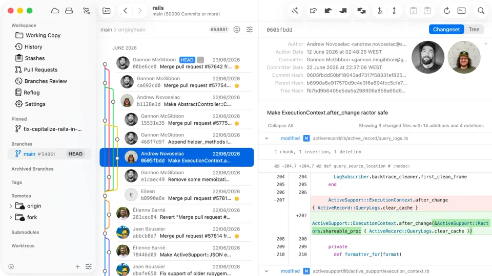Screen dimensions: 492x276
Task: Expand commit details chevron beside avatars
Action: pyautogui.click(x=486, y=44)
